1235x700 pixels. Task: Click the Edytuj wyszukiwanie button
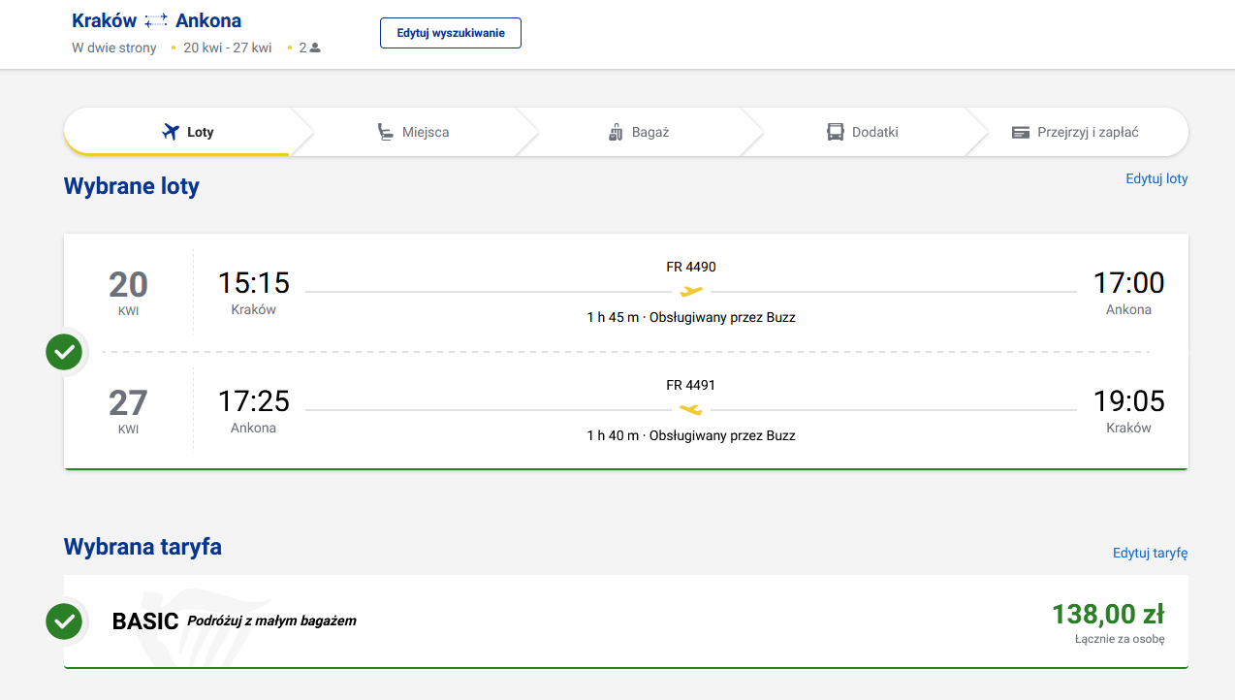click(x=451, y=33)
